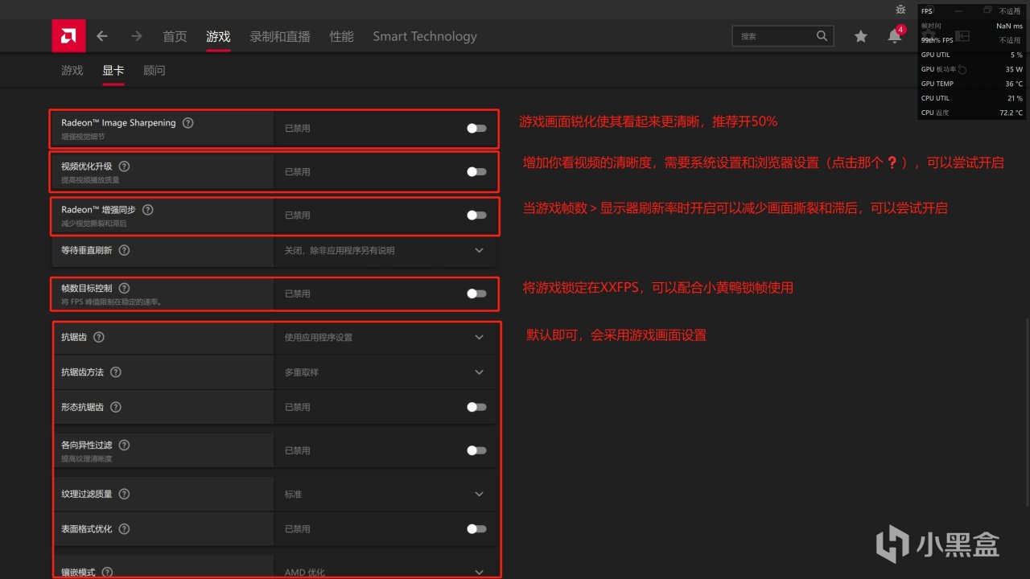Click the AMD logo in the header

click(68, 36)
